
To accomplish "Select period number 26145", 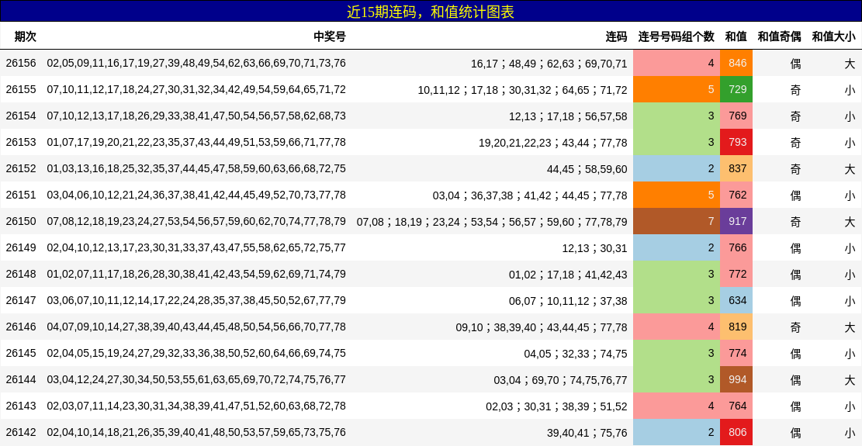I will point(21,353).
